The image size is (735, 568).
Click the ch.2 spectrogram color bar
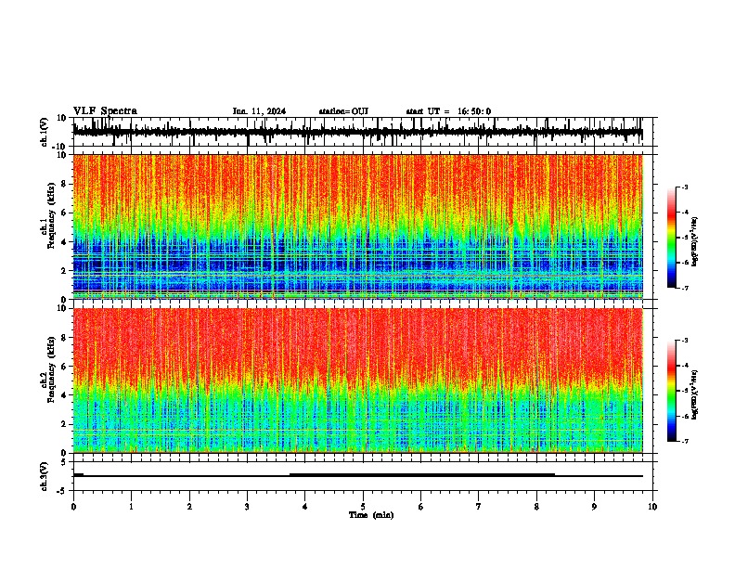[671, 391]
